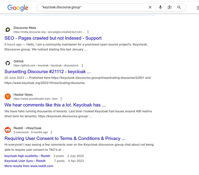Viewport: 199px width, 175px height.
Task: Clear the search box with X
Action: point(150,7)
